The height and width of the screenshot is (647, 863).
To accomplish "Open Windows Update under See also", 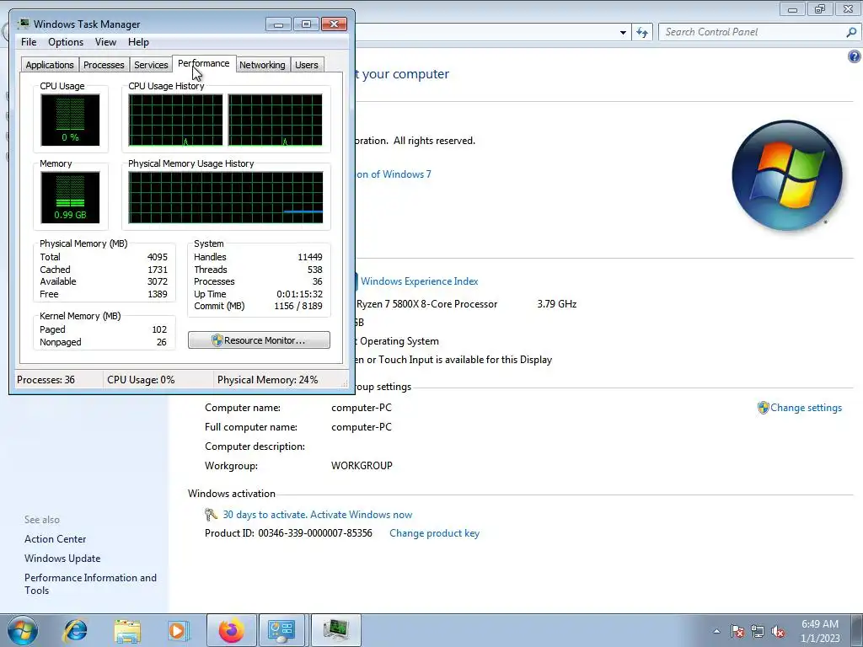I will (x=62, y=559).
